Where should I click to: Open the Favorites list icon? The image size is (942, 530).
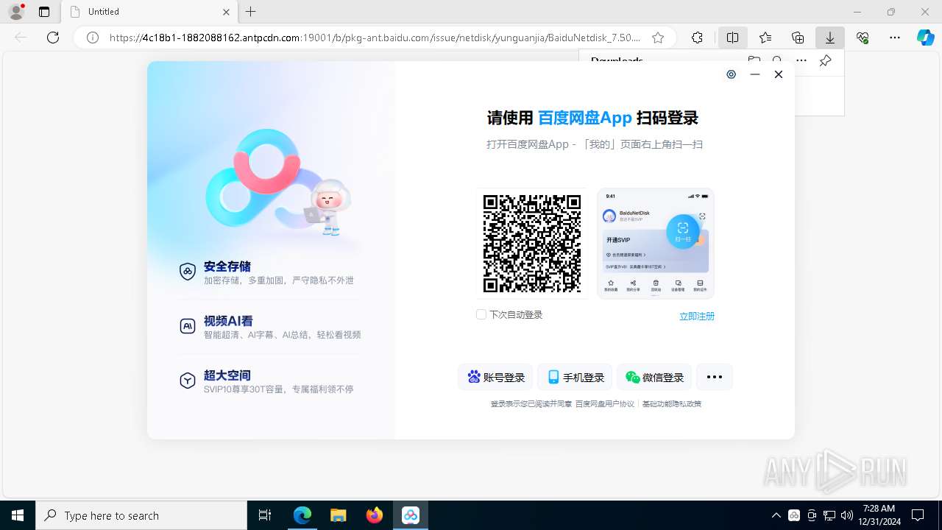tap(765, 38)
